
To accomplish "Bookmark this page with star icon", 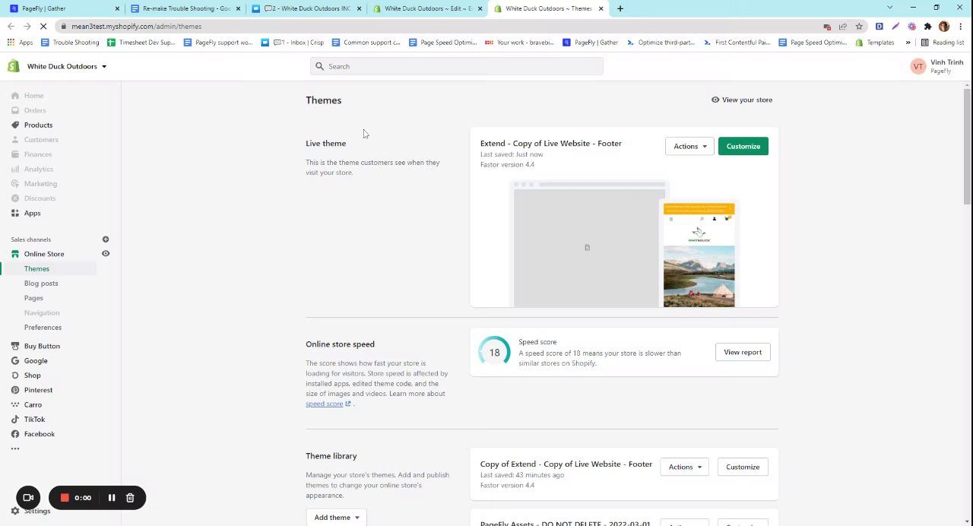I will click(859, 26).
